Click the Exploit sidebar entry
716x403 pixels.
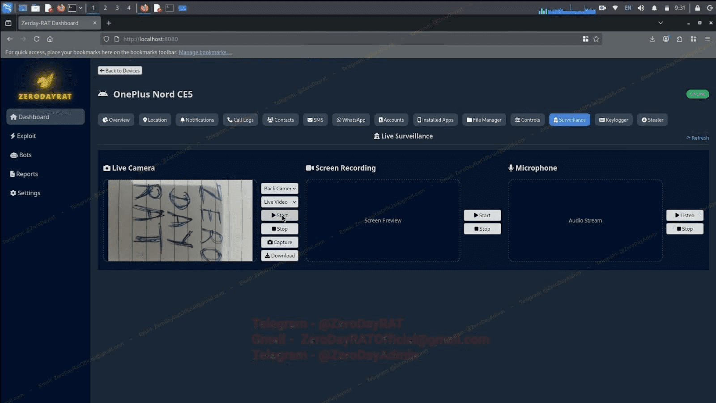pos(26,136)
